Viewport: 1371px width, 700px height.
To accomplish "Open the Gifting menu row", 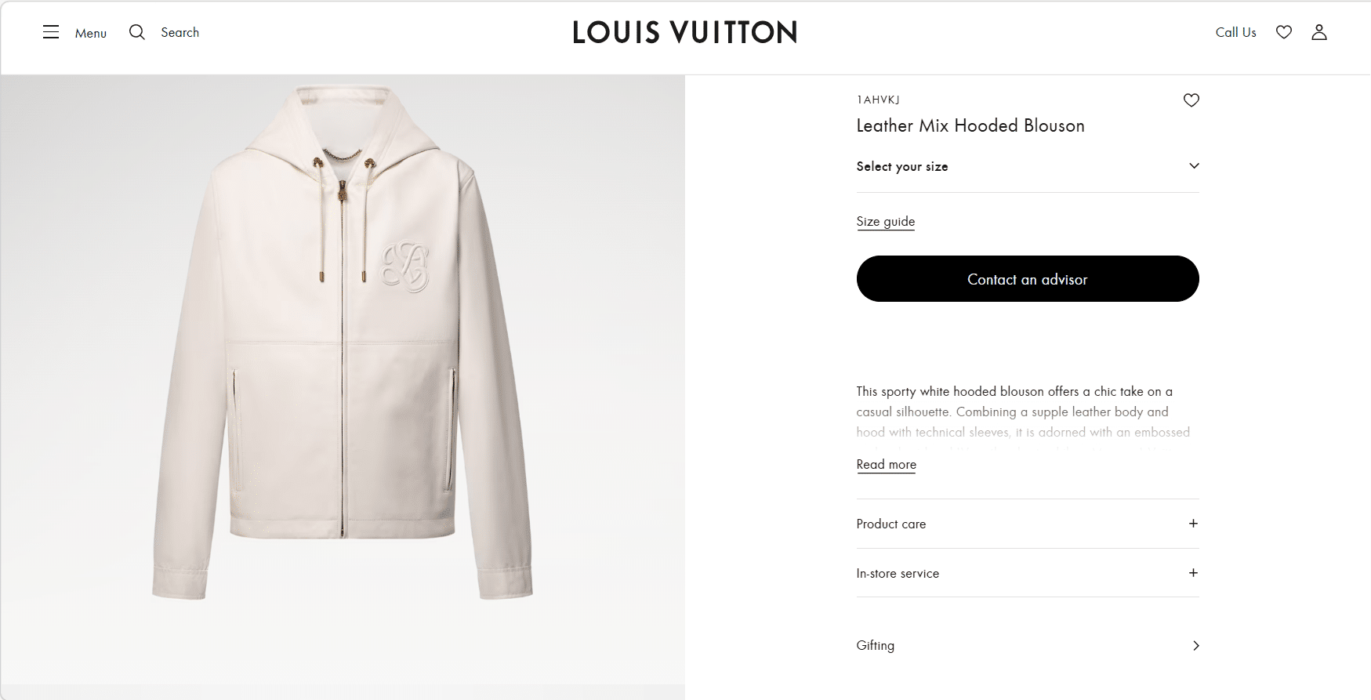I will (876, 646).
